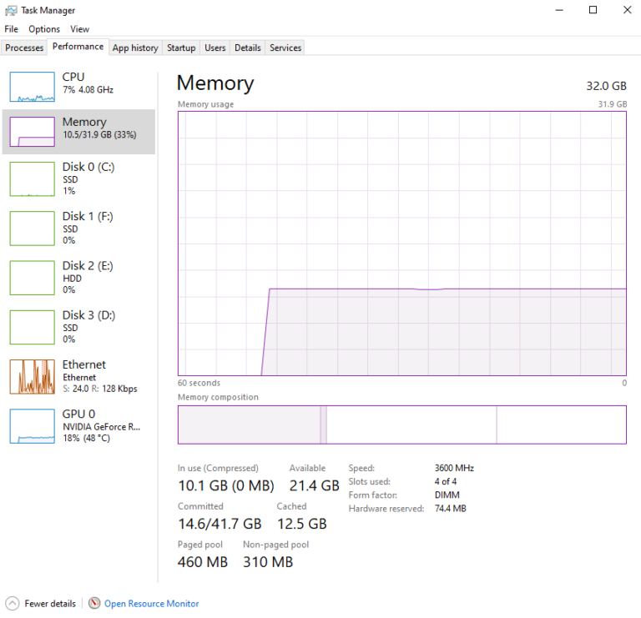Open Disk 1 (F:) performance graph
This screenshot has width=641, height=618.
(x=32, y=229)
